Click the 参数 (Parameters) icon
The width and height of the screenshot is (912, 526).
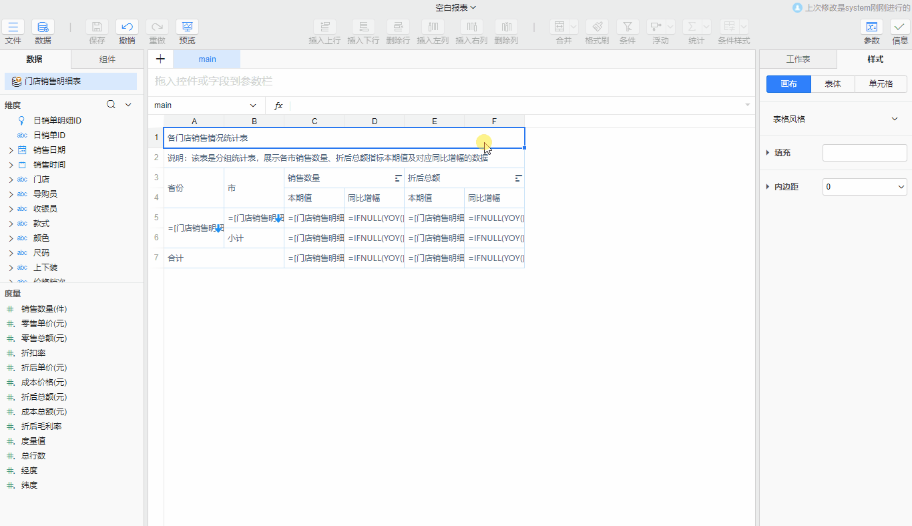click(871, 27)
